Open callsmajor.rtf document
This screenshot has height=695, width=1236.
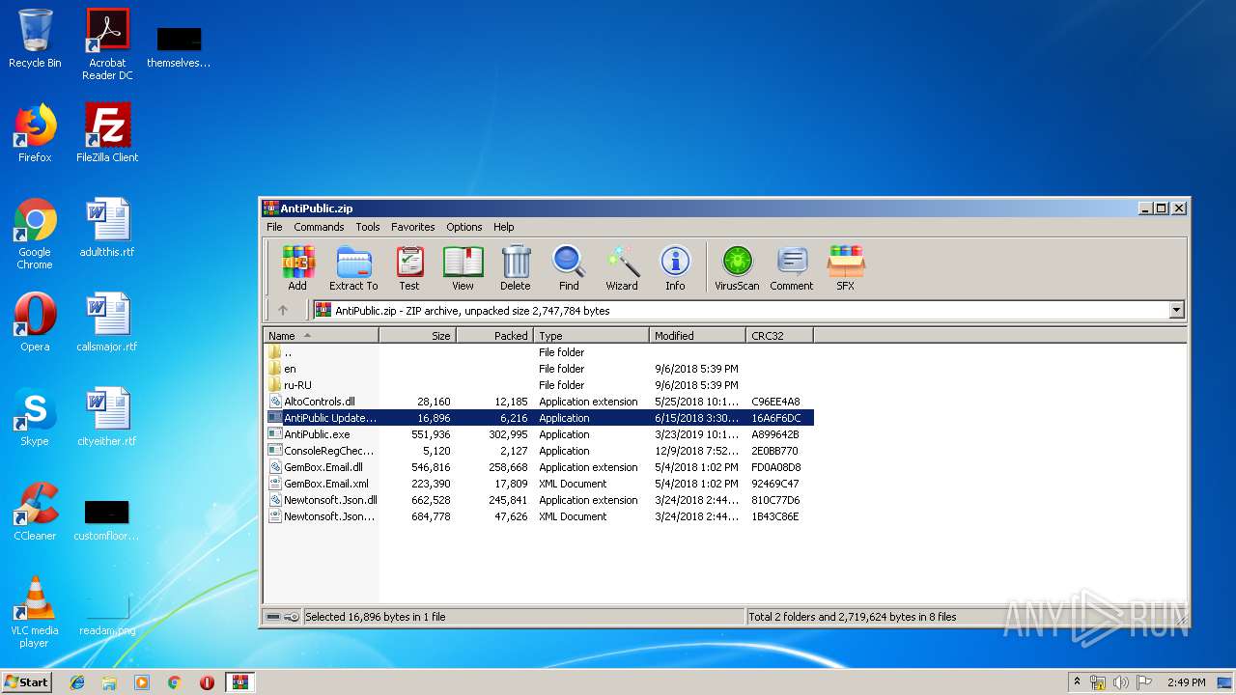(x=107, y=322)
